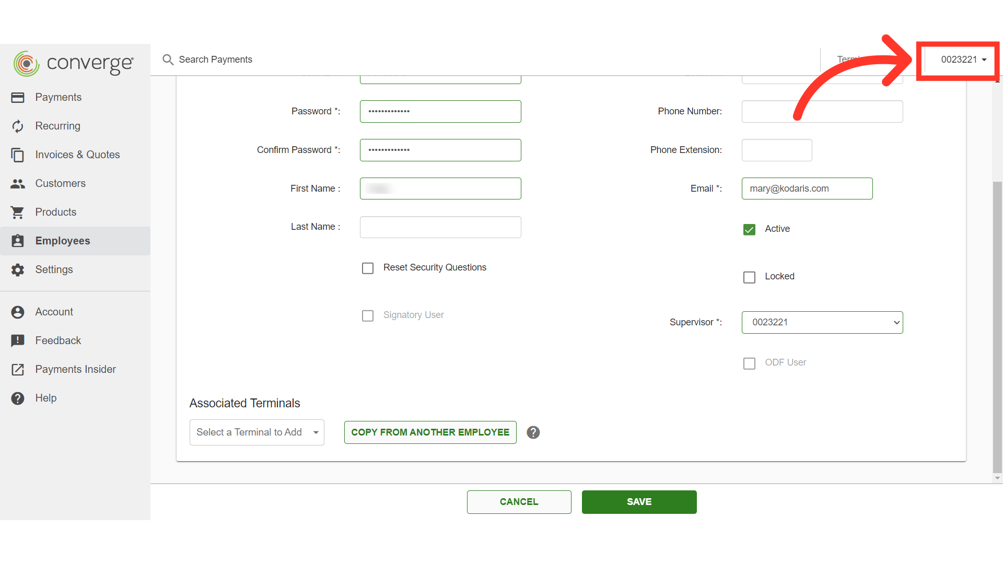Click the Products shopping cart icon
1003x564 pixels.
[18, 213]
